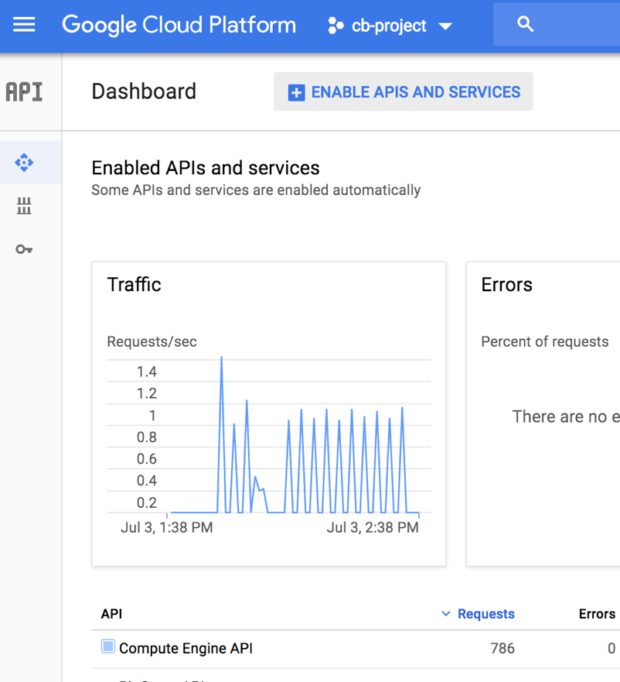Open the Library sidebar icon

24,206
